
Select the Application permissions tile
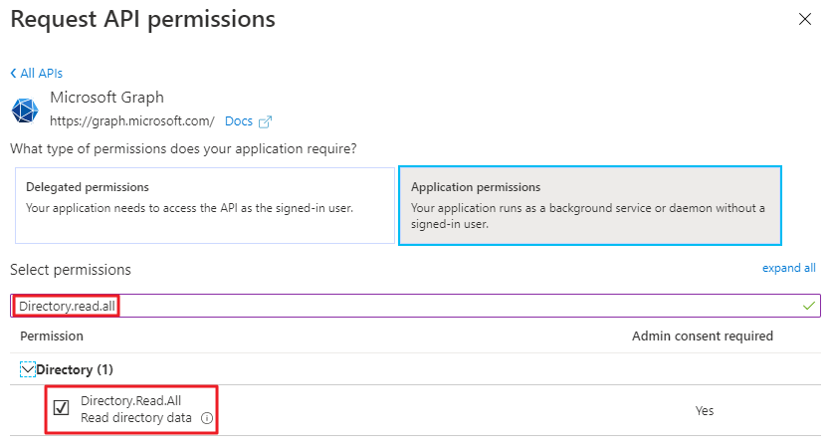[x=590, y=205]
